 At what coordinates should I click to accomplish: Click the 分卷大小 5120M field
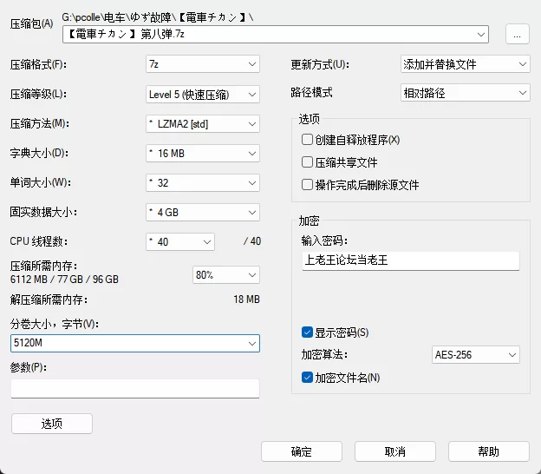pyautogui.click(x=128, y=344)
